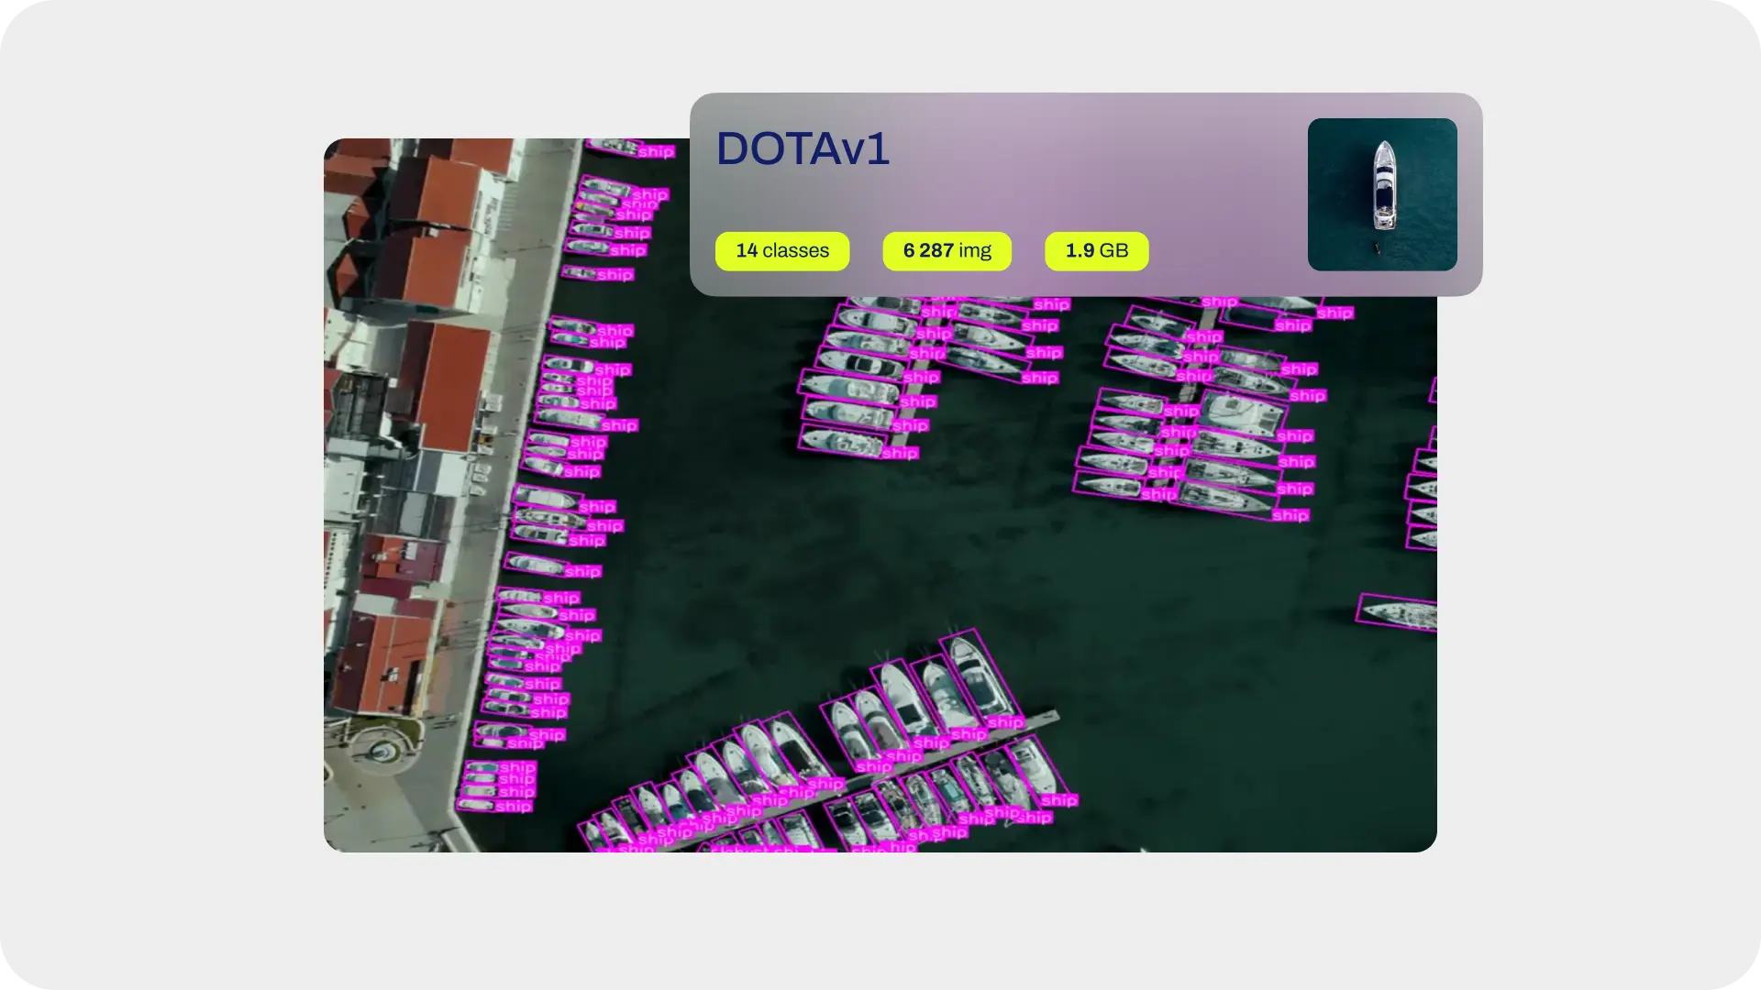Click the "6 287 img" badge
This screenshot has height=990, width=1761.
(x=947, y=250)
